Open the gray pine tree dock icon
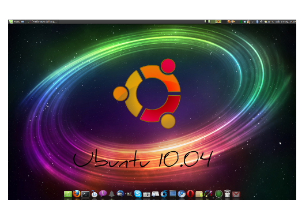The height and width of the screenshot is (210, 302). click(111, 194)
